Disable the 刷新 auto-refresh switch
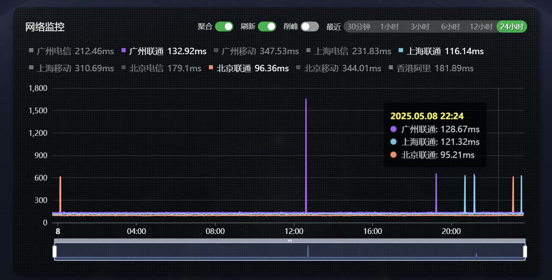The height and width of the screenshot is (280, 552). pos(267,26)
